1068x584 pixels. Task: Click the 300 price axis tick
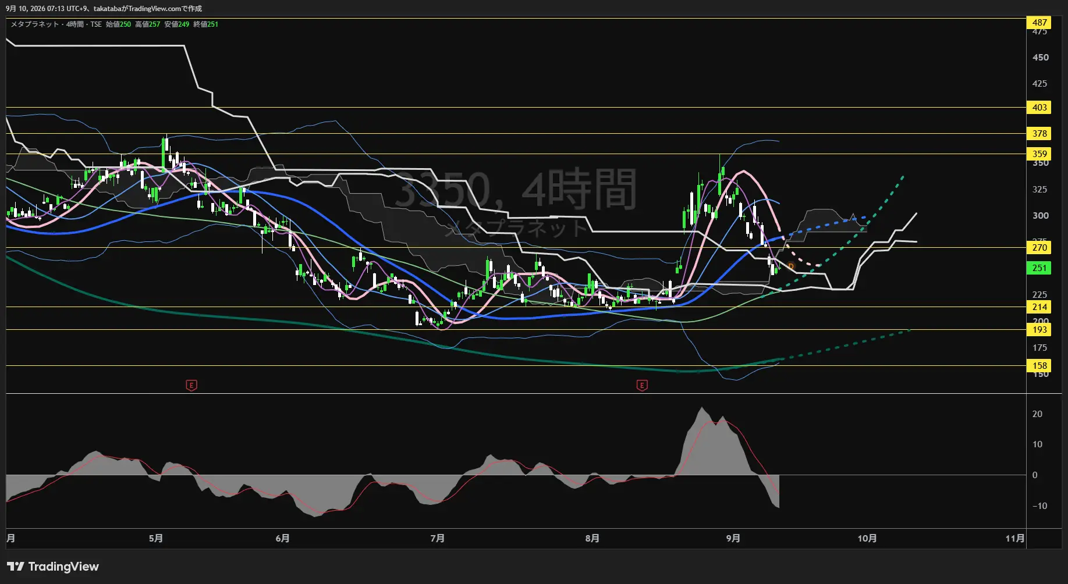pyautogui.click(x=1040, y=216)
